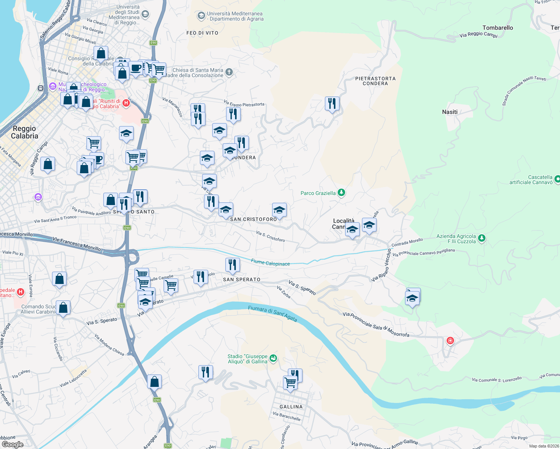This screenshot has height=449, width=560.
Task: Click the Parco Graziella tree icon
Action: [341, 193]
